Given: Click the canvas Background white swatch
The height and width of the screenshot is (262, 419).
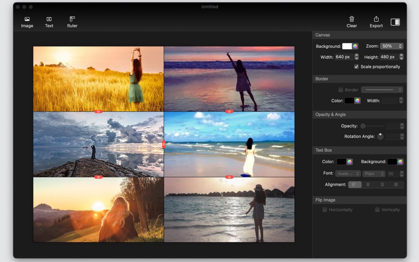Looking at the screenshot, I should tap(347, 46).
